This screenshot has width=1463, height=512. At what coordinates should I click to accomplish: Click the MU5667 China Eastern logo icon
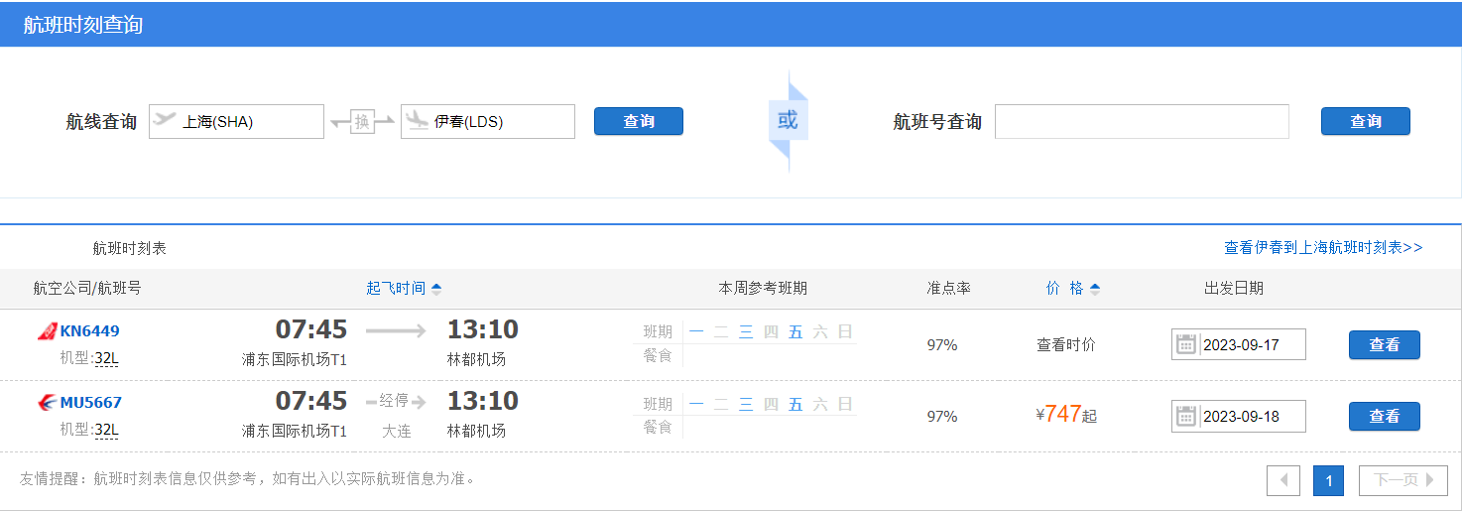pyautogui.click(x=47, y=403)
